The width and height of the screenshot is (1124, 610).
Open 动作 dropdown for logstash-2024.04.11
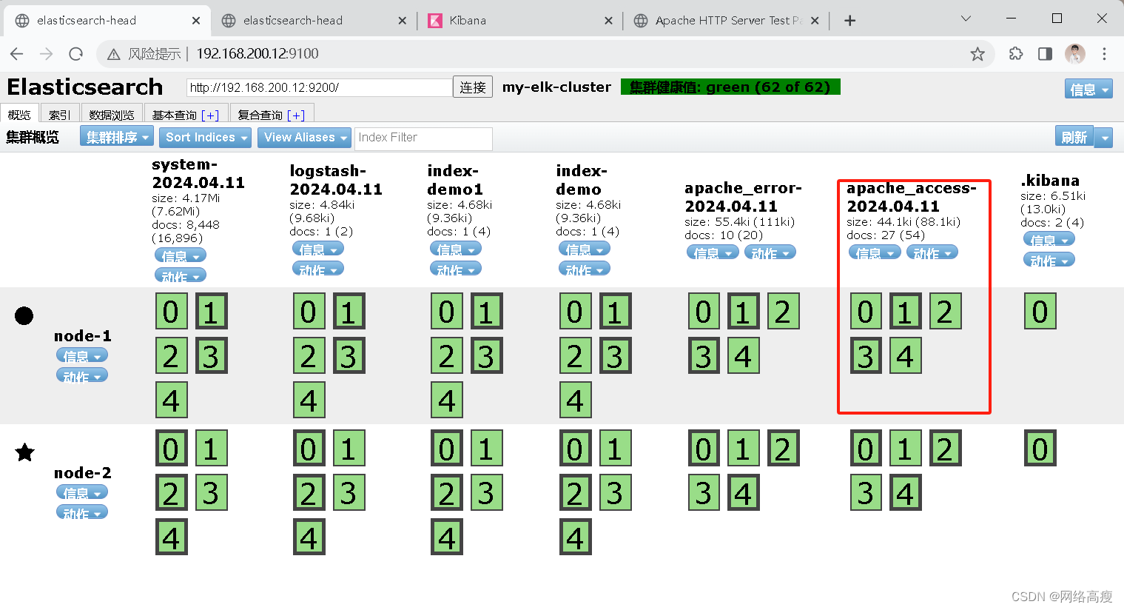pos(318,269)
